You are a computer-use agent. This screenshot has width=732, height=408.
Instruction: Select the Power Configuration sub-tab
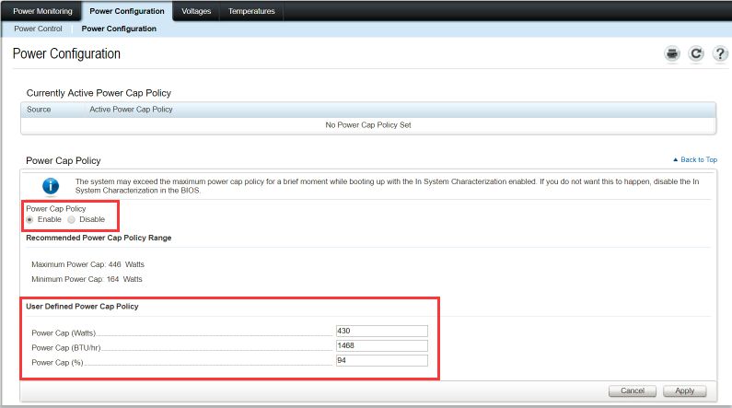pos(119,29)
